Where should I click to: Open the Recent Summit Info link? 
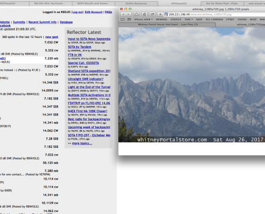pyautogui.click(x=42, y=22)
